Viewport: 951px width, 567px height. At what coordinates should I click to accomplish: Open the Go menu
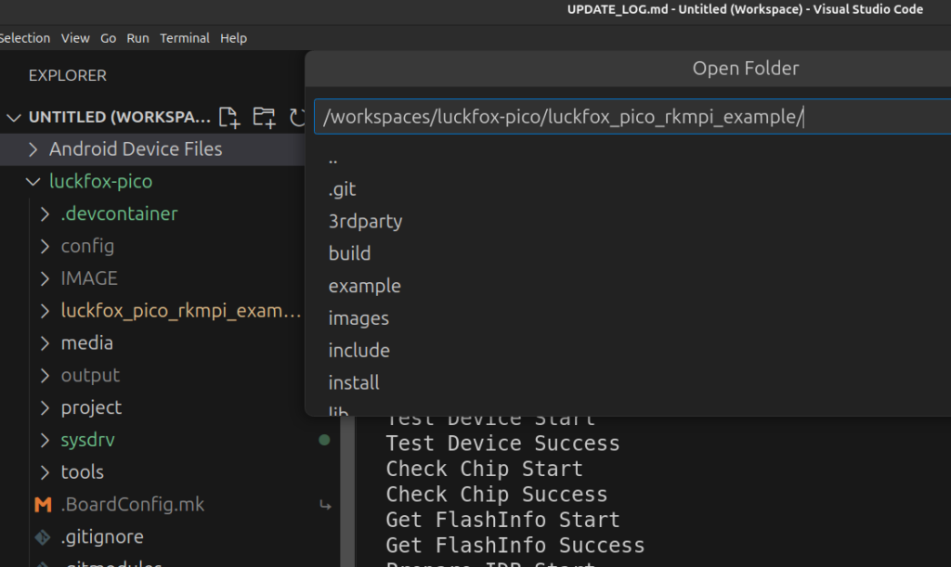pyautogui.click(x=108, y=38)
